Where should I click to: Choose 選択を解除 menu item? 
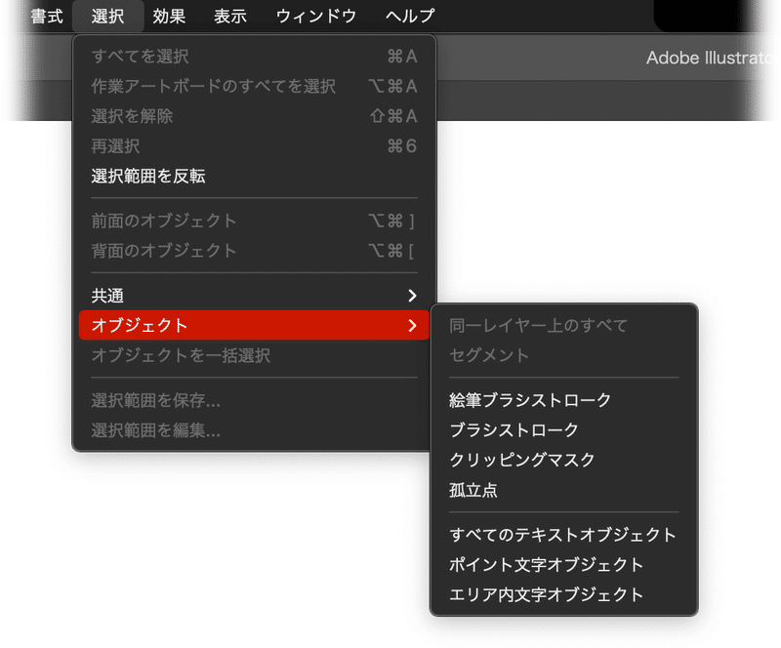point(254,116)
